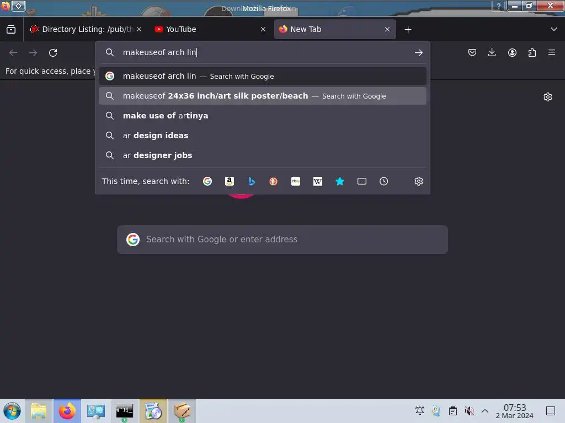Screen dimensions: 565x423
Task: Open the Firefox account icon
Action: [512, 53]
